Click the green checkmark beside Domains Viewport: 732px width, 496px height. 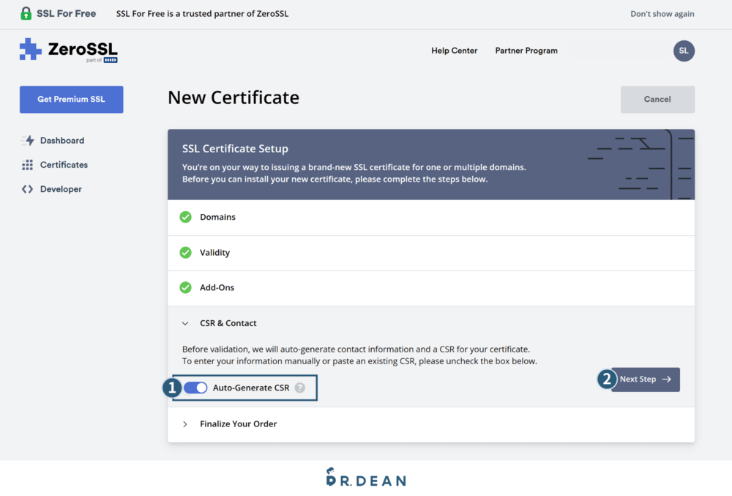tap(185, 216)
